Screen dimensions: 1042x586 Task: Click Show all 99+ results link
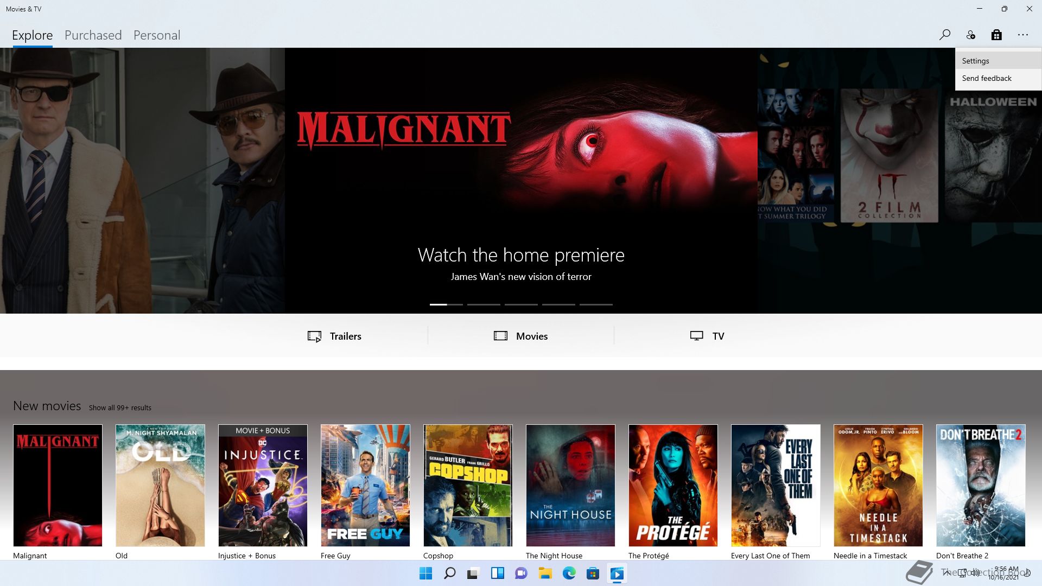120,407
